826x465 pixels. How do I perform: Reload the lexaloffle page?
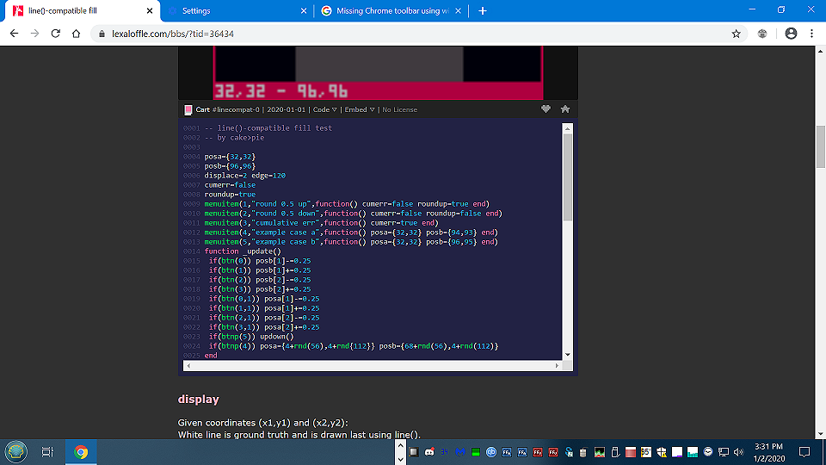(55, 34)
